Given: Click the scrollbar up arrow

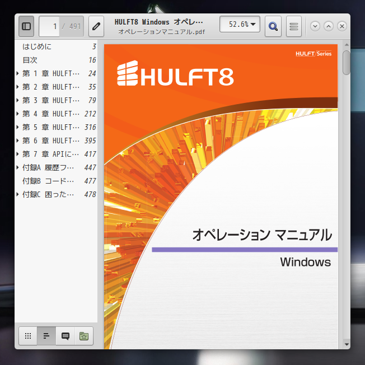Looking at the screenshot, I should coord(347,45).
